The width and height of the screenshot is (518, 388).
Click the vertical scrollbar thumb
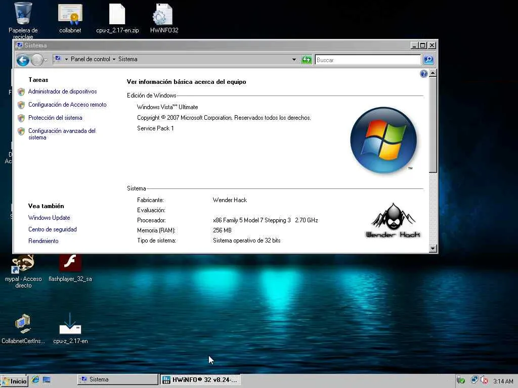coord(433,125)
